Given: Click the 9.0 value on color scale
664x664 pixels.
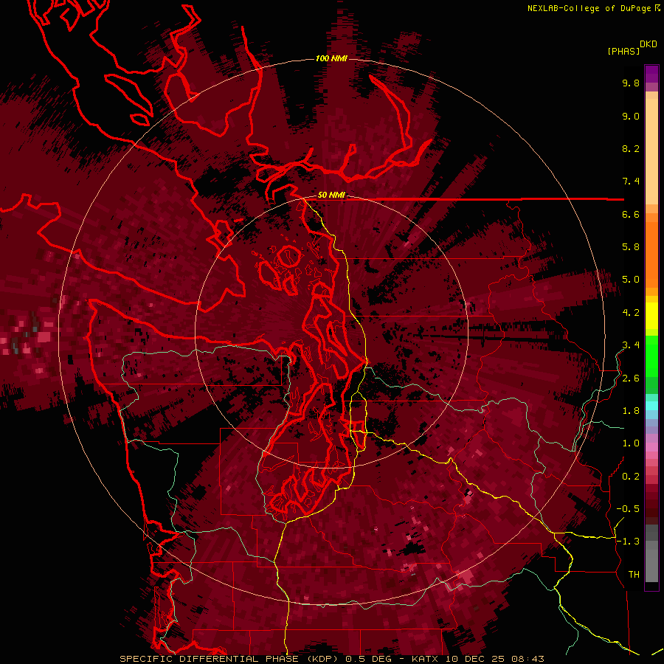Looking at the screenshot, I should coord(631,116).
